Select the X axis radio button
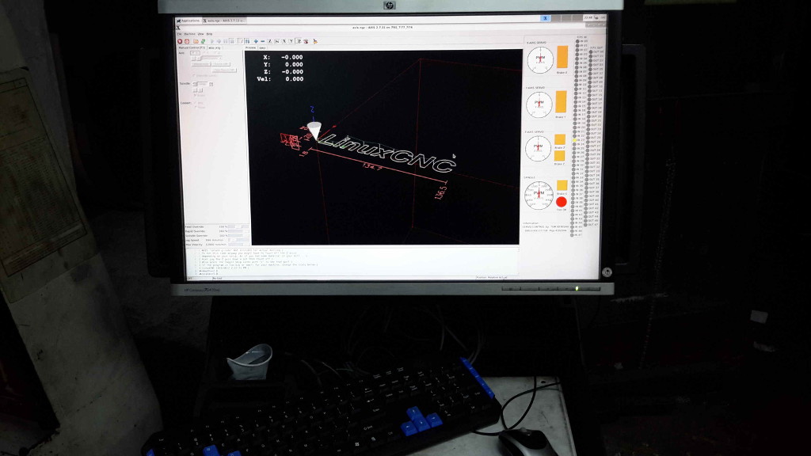Screen dimensions: 811x456 pyautogui.click(x=195, y=53)
